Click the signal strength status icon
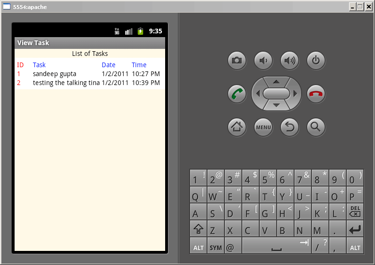This screenshot has width=375, height=265. pyautogui.click(x=128, y=31)
